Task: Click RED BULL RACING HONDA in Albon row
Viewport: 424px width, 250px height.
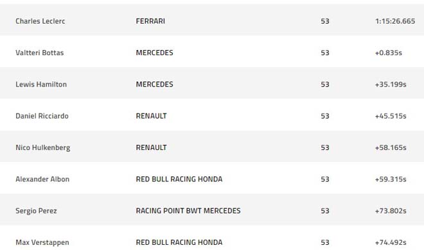Action: [x=179, y=179]
